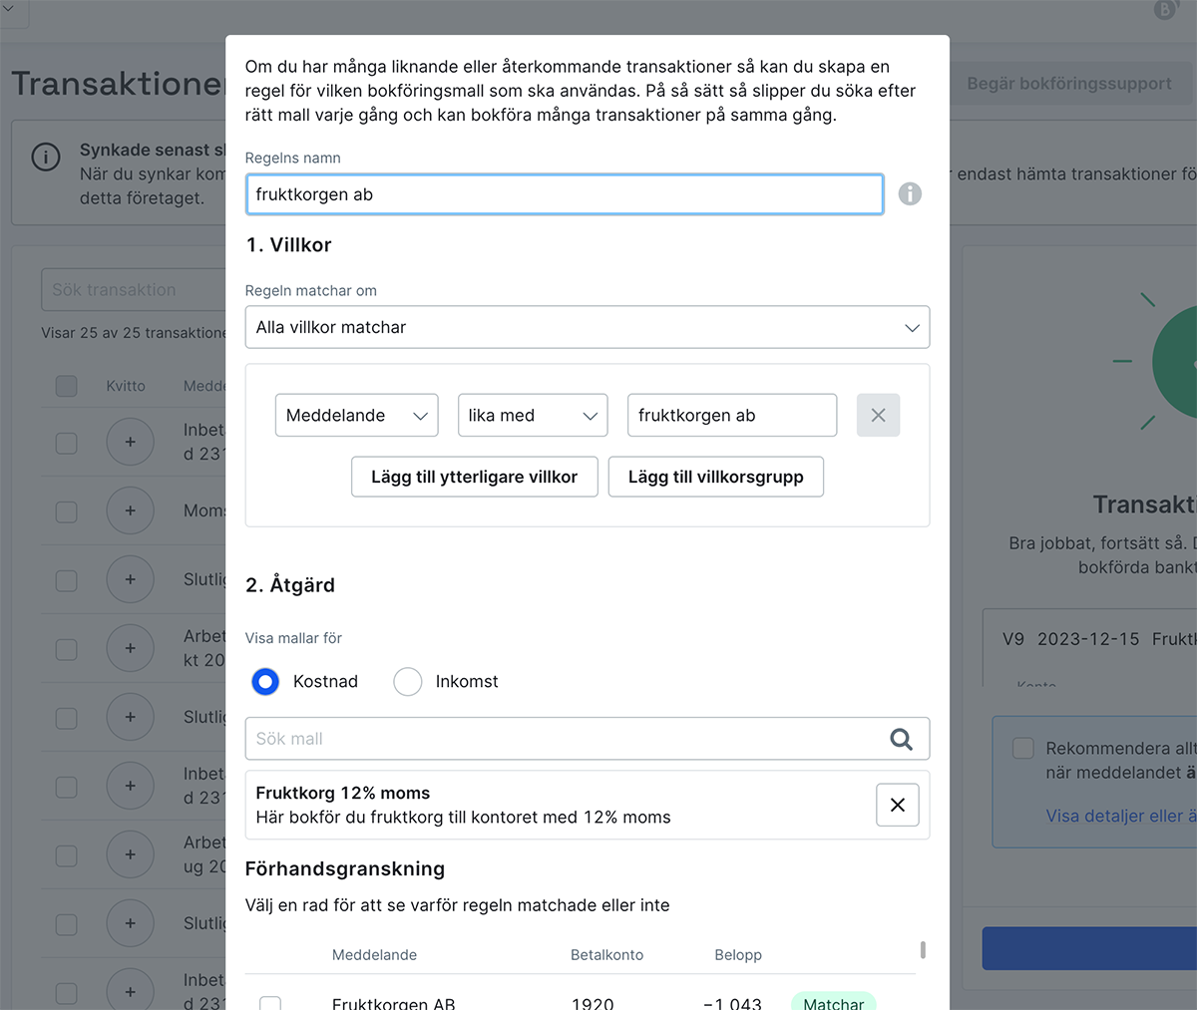This screenshot has width=1197, height=1010.
Task: Click the plus receipt icon on Moms row
Action: click(130, 510)
